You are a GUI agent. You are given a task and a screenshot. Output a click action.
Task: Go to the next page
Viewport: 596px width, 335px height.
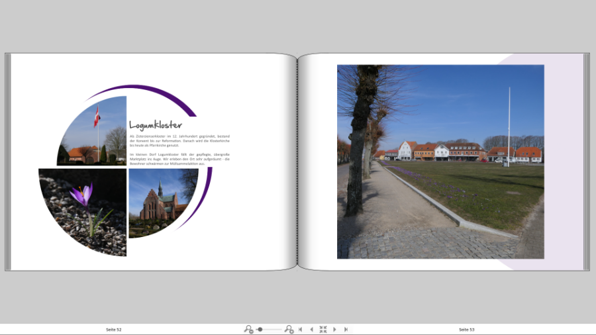pyautogui.click(x=334, y=329)
